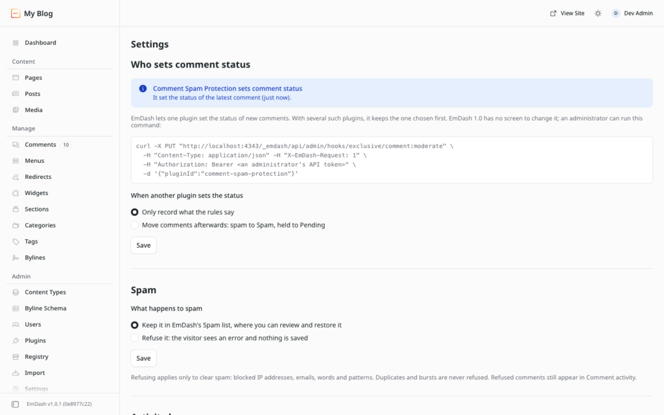Click "Comment Spam Protection sets comment status"
Screen dimensions: 664x415
coord(228,88)
